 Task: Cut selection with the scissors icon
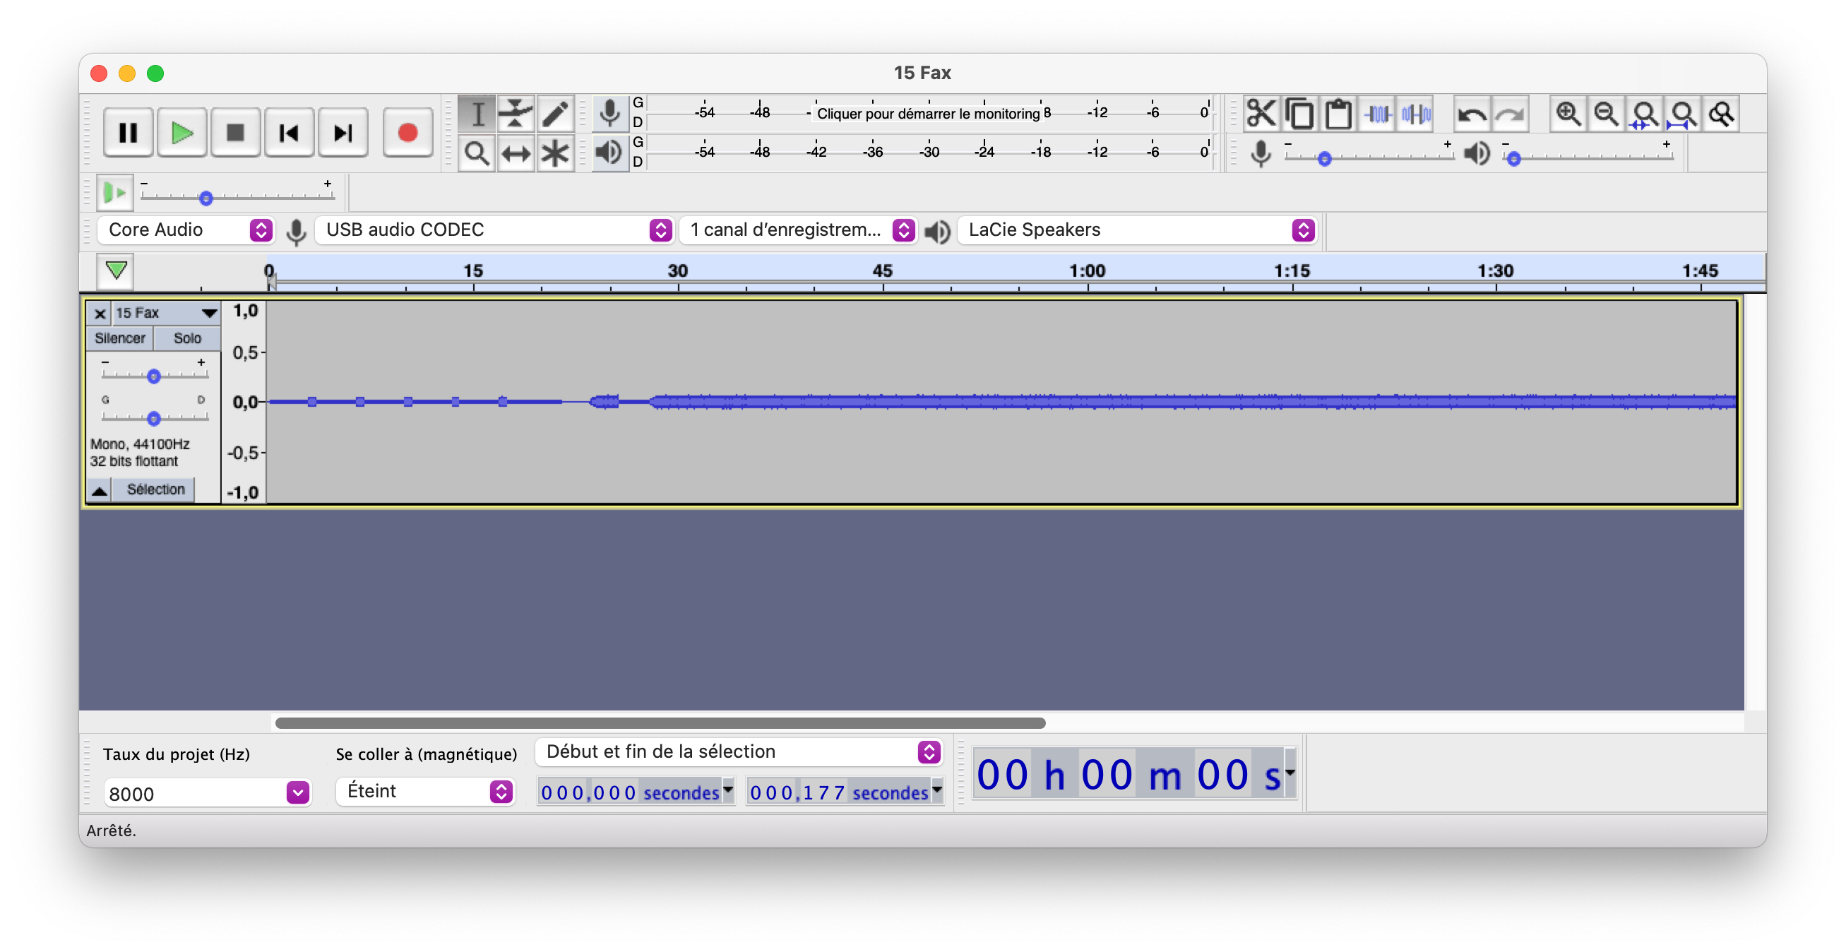(x=1261, y=113)
